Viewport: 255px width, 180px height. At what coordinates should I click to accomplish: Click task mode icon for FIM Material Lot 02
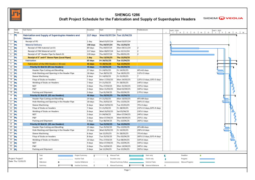click(x=16, y=51)
